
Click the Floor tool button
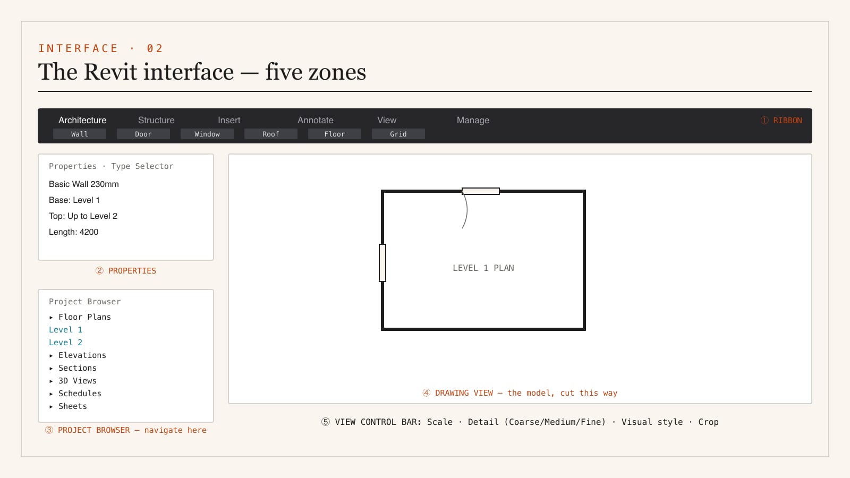pos(335,134)
